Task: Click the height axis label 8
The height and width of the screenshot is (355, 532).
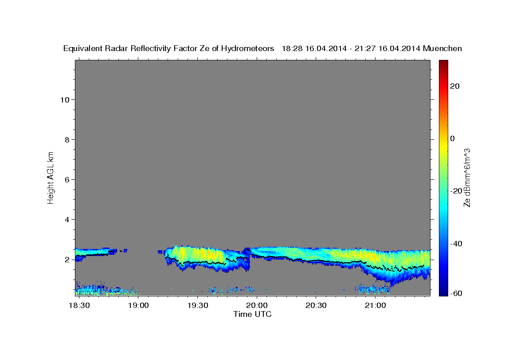Action: (68, 139)
